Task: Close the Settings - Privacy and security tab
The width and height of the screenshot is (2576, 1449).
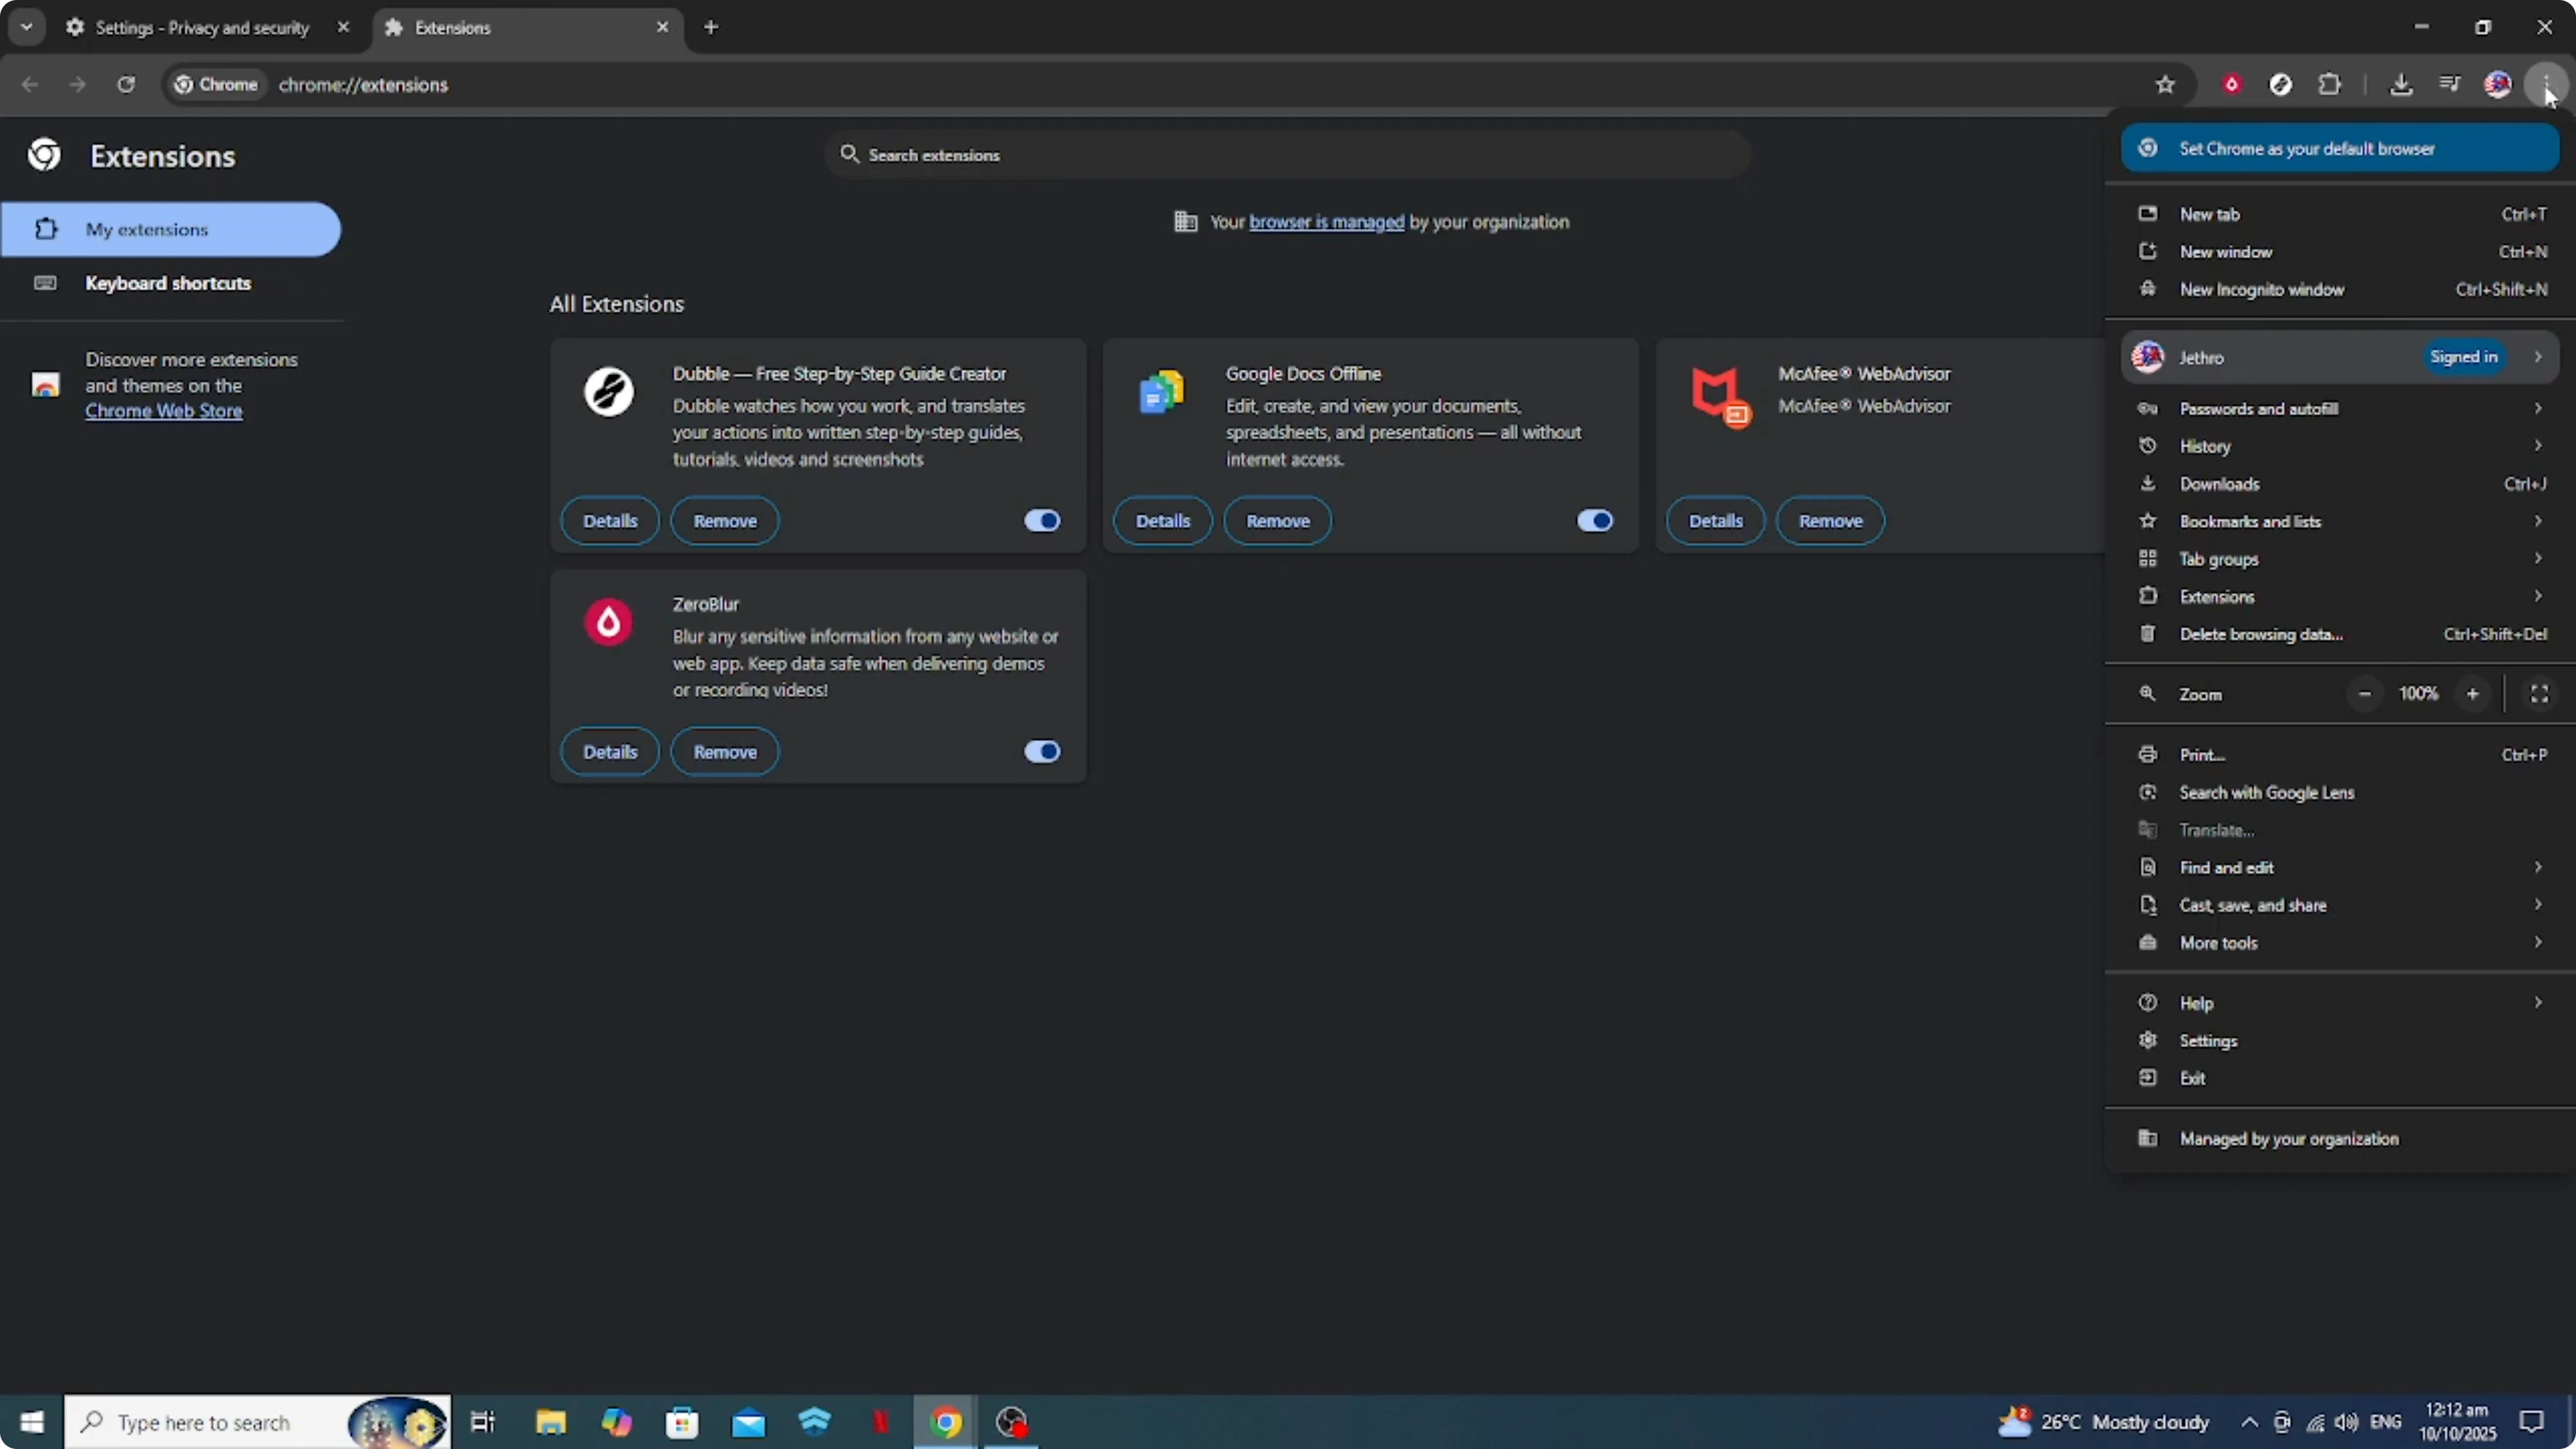Action: click(x=343, y=27)
